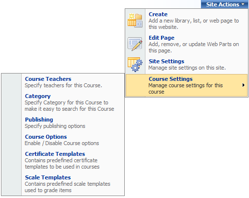Expand the Course Settings submenu arrow

(244, 85)
